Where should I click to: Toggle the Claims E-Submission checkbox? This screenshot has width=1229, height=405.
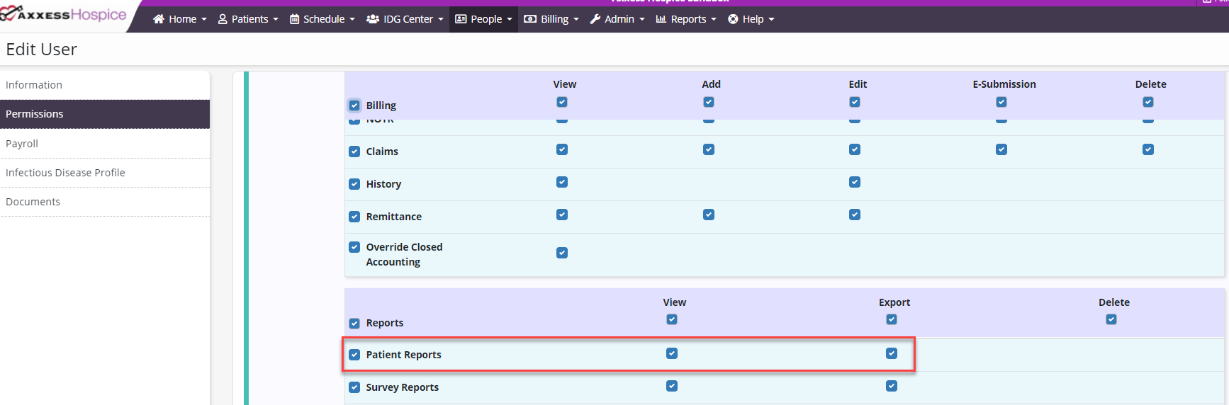point(1001,149)
